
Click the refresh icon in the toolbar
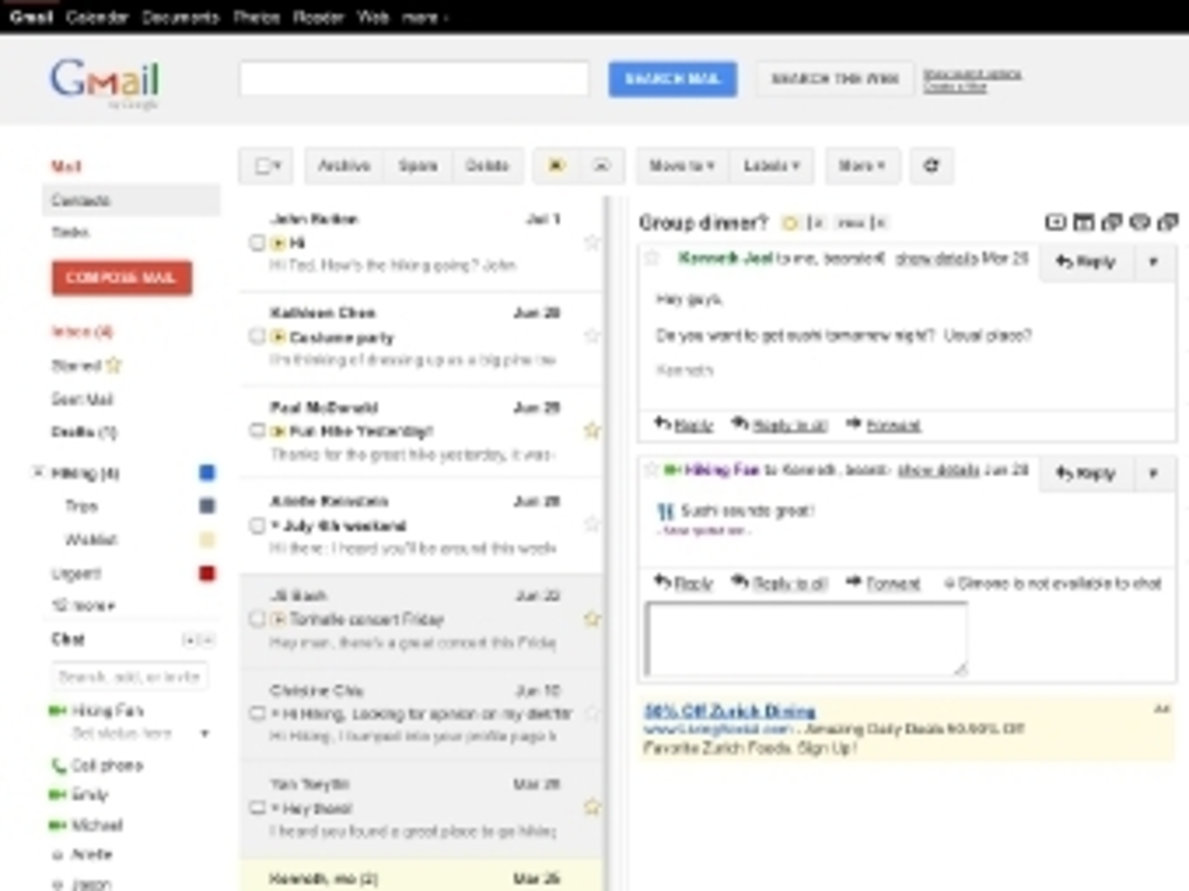pos(931,166)
